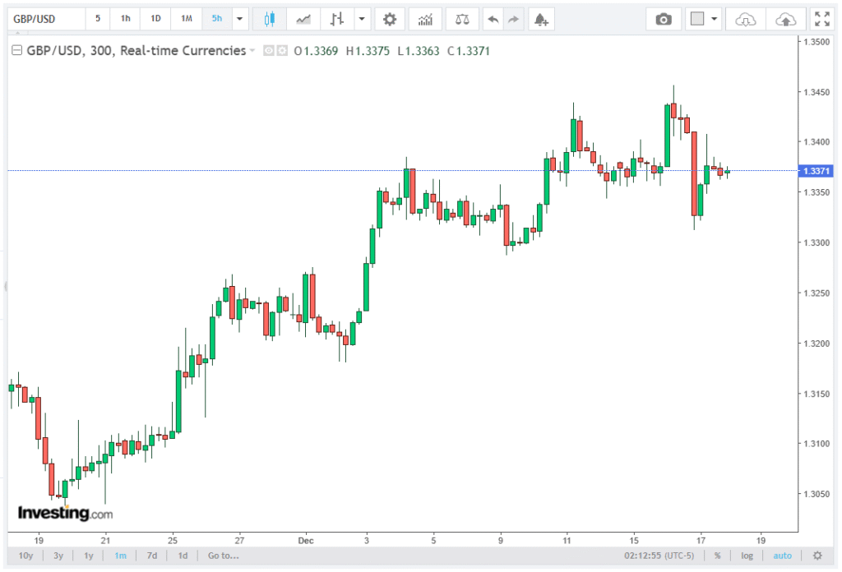Toggle percentage scale on price axis
842x572 pixels.
[717, 556]
